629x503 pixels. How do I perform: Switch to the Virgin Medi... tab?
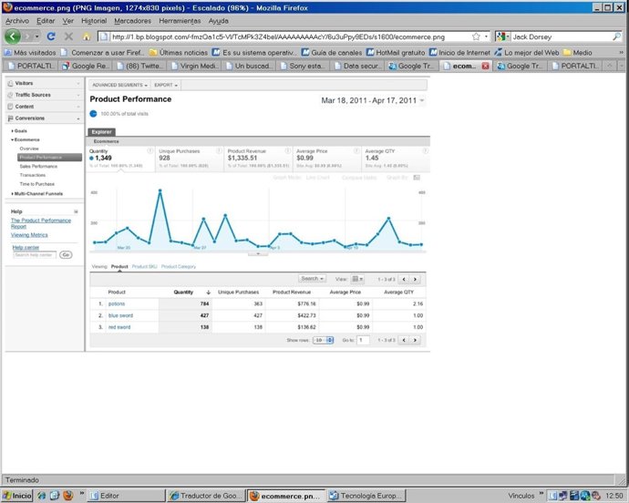(194, 66)
